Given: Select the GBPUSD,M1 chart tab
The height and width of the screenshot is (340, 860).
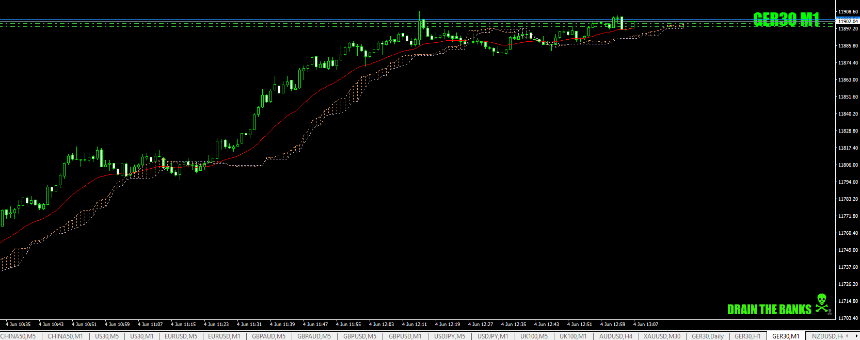Looking at the screenshot, I should click(x=405, y=336).
